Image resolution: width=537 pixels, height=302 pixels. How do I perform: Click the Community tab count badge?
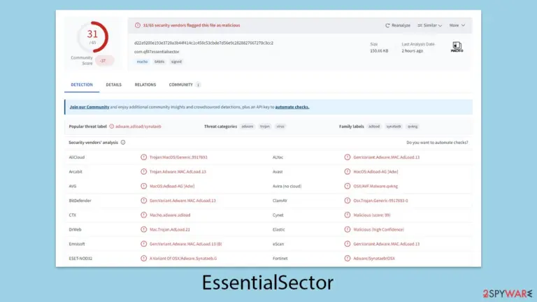(x=198, y=85)
